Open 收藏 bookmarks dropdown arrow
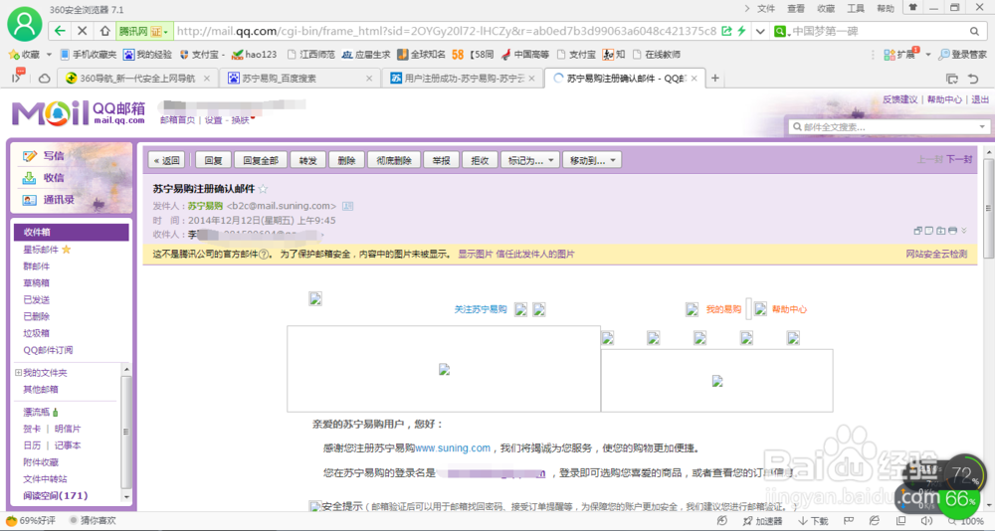The height and width of the screenshot is (531, 995). click(49, 55)
